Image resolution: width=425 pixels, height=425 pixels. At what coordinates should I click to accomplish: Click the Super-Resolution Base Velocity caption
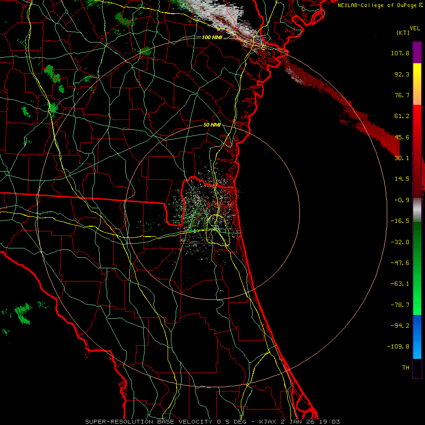[212, 422]
